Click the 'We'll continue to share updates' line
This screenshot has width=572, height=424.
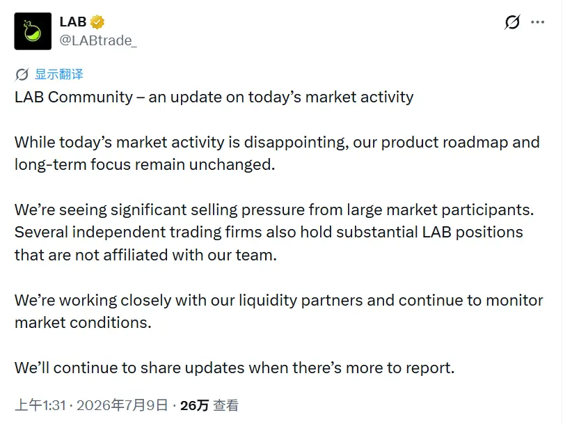pyautogui.click(x=235, y=368)
